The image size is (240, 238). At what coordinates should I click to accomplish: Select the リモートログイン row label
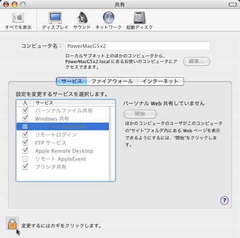(x=56, y=134)
